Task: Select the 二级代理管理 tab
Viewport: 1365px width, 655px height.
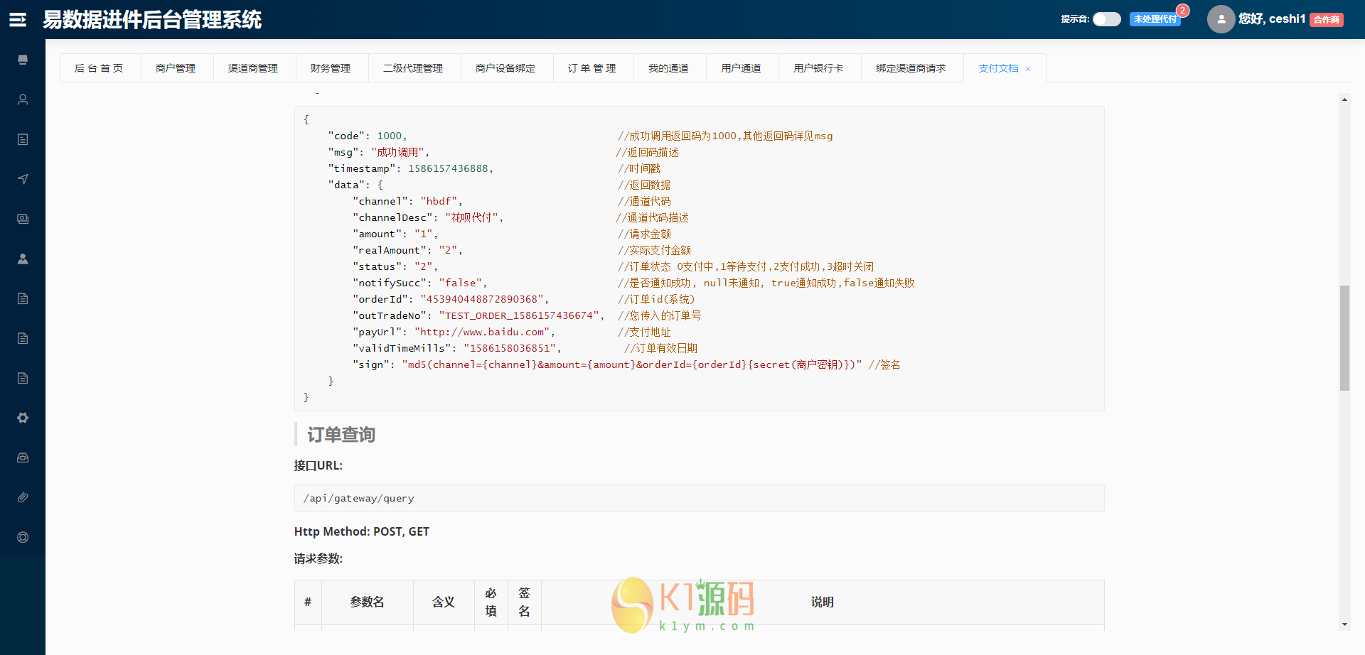Action: point(413,68)
